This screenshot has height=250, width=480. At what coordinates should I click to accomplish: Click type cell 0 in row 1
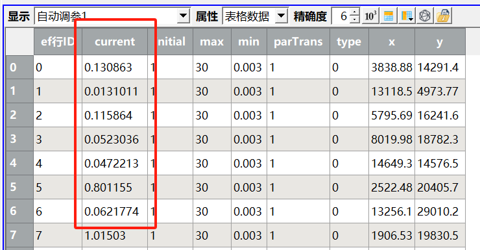(x=349, y=91)
